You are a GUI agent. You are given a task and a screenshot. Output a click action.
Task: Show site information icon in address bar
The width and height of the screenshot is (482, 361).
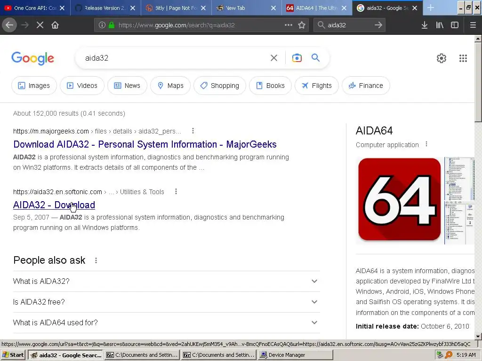[x=102, y=25]
